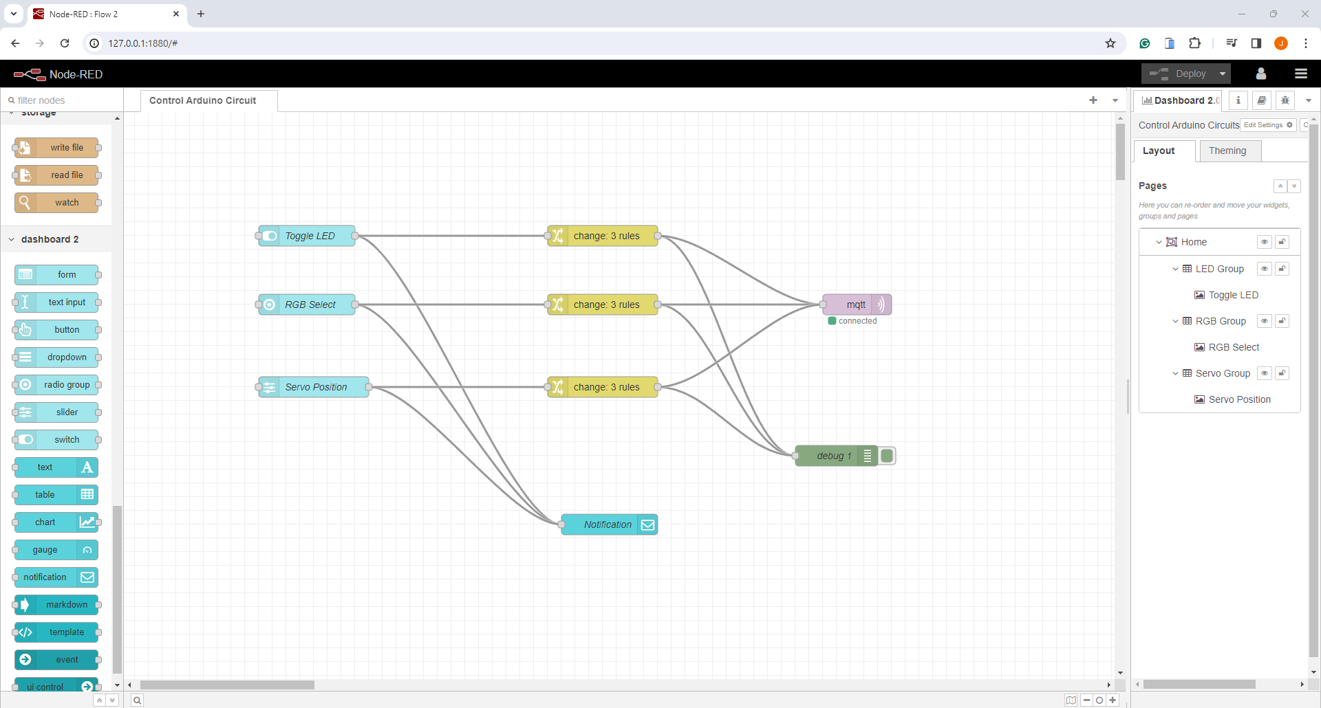Image resolution: width=1321 pixels, height=708 pixels.
Task: Switch to the Layout tab
Action: 1164,151
